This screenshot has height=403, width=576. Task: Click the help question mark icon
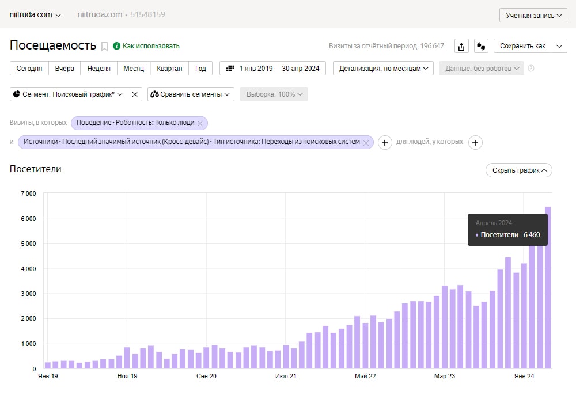coord(531,69)
